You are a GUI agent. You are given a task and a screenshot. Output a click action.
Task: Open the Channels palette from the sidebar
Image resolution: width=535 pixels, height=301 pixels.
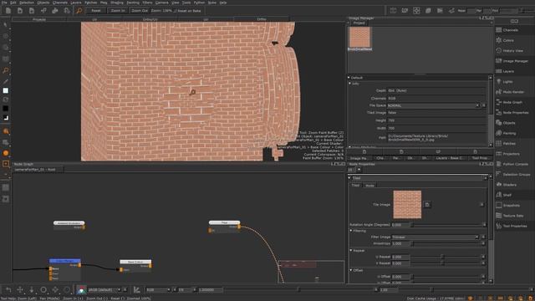coord(511,30)
